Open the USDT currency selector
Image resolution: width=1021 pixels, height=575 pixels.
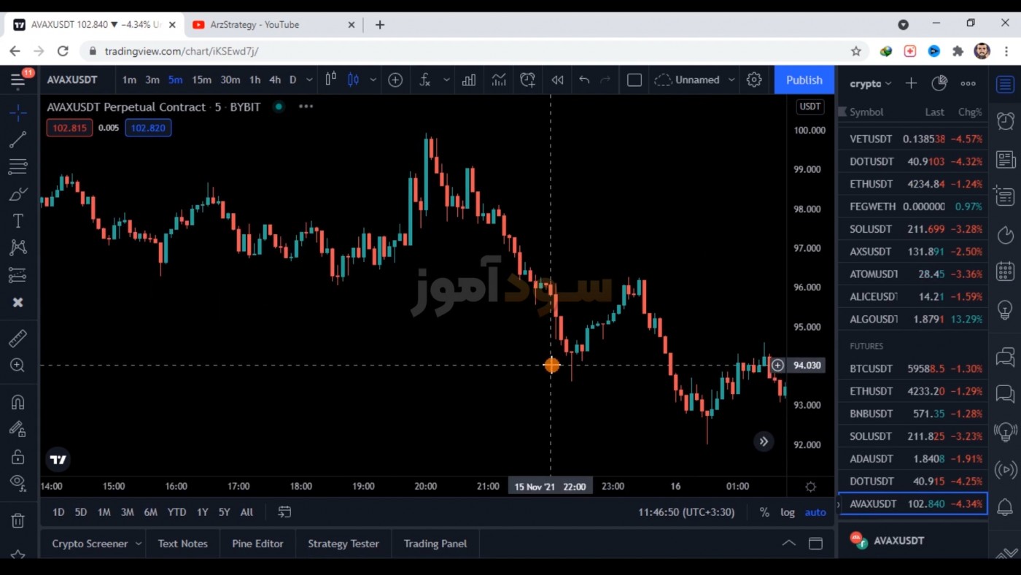coord(810,107)
